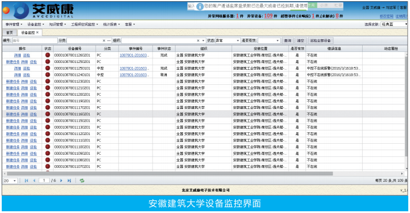
Task: Click the red status dot for device 000010878011230201
Action: 47,81
